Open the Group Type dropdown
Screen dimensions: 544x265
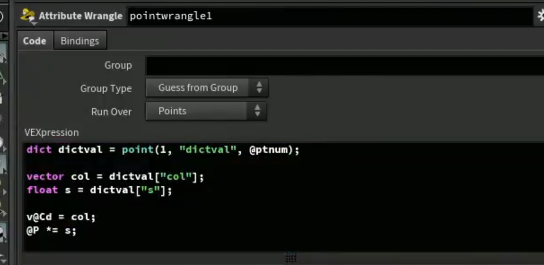tap(207, 88)
